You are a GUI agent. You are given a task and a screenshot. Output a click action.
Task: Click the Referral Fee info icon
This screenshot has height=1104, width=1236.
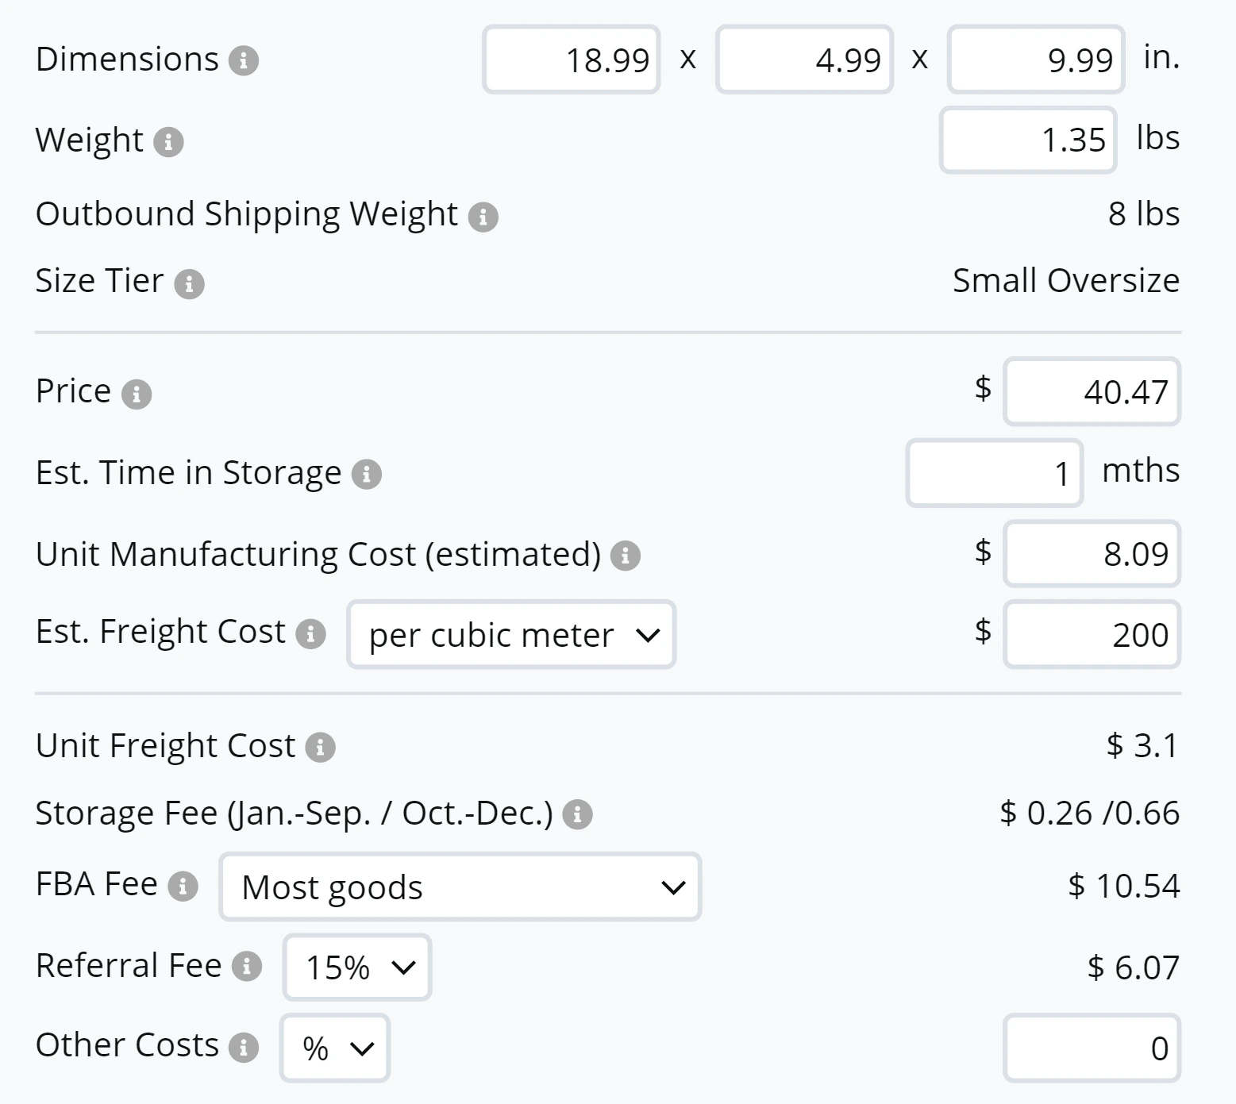point(247,967)
